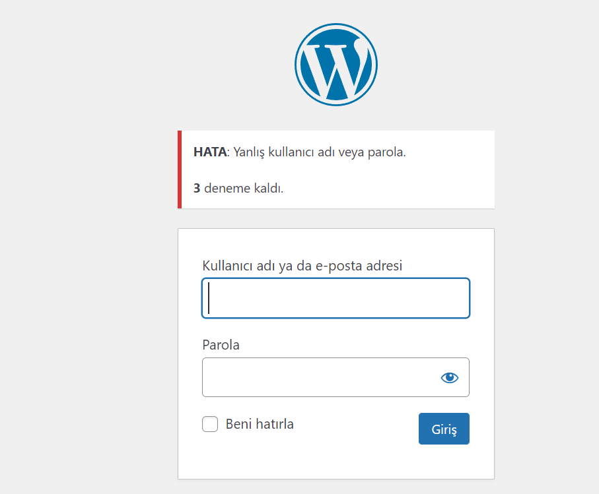Click the bold number 3 in notice
Viewport: 599px width, 494px height.
click(197, 189)
